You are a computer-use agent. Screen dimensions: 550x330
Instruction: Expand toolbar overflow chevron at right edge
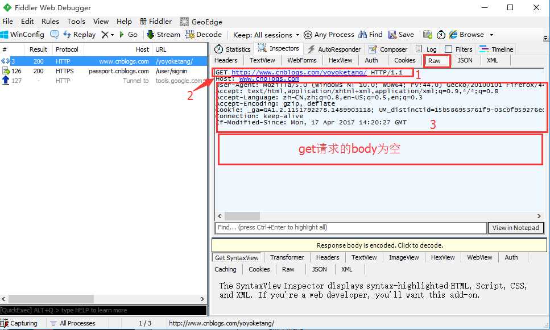(545, 38)
